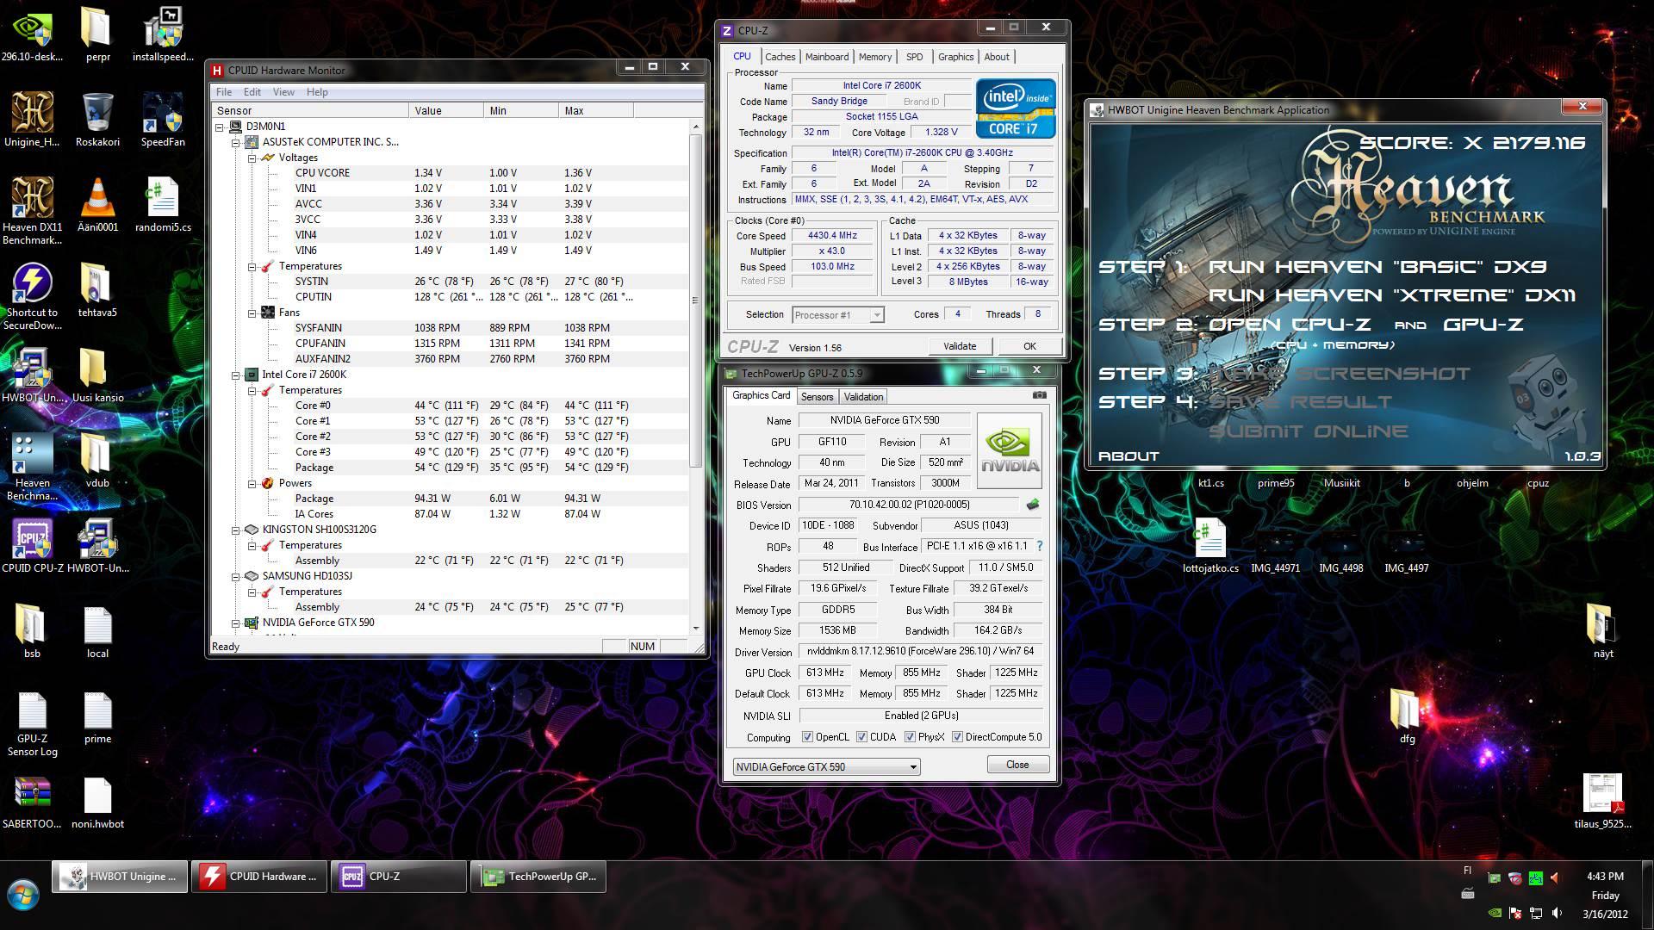Click the NVIDIA logo in GPU-Z
Screen dimensions: 1654x930
1010,450
